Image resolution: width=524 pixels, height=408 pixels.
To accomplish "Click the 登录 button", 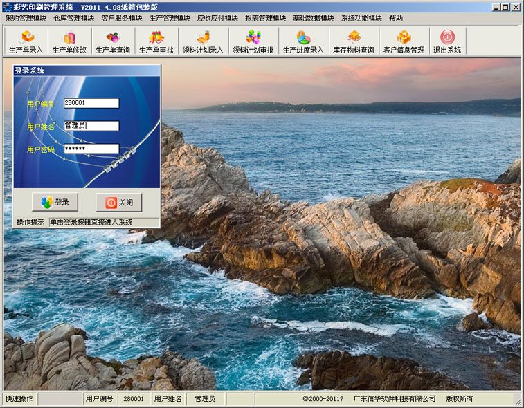I will 55,202.
